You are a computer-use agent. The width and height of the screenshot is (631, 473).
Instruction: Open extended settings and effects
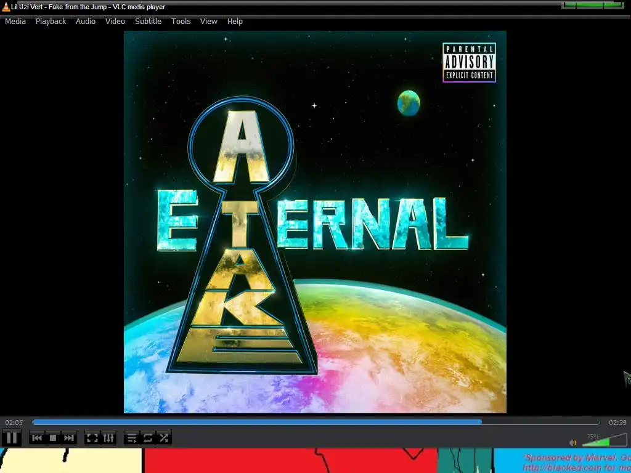point(108,438)
